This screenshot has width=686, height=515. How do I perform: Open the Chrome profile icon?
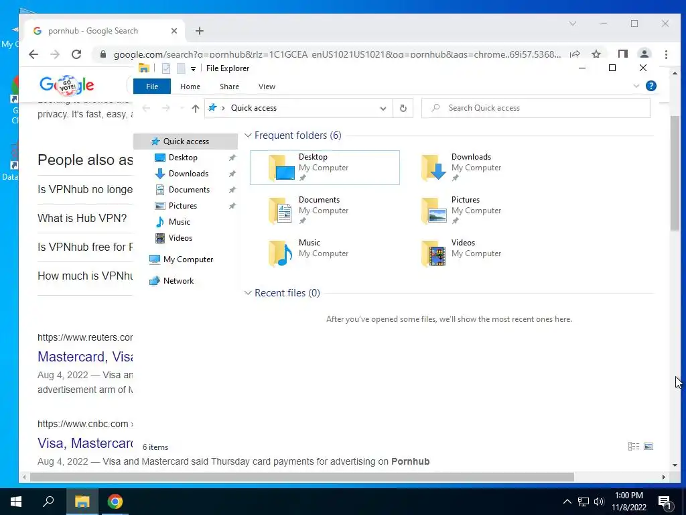644,54
